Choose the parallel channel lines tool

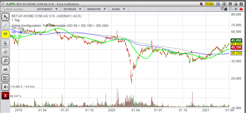(5, 52)
